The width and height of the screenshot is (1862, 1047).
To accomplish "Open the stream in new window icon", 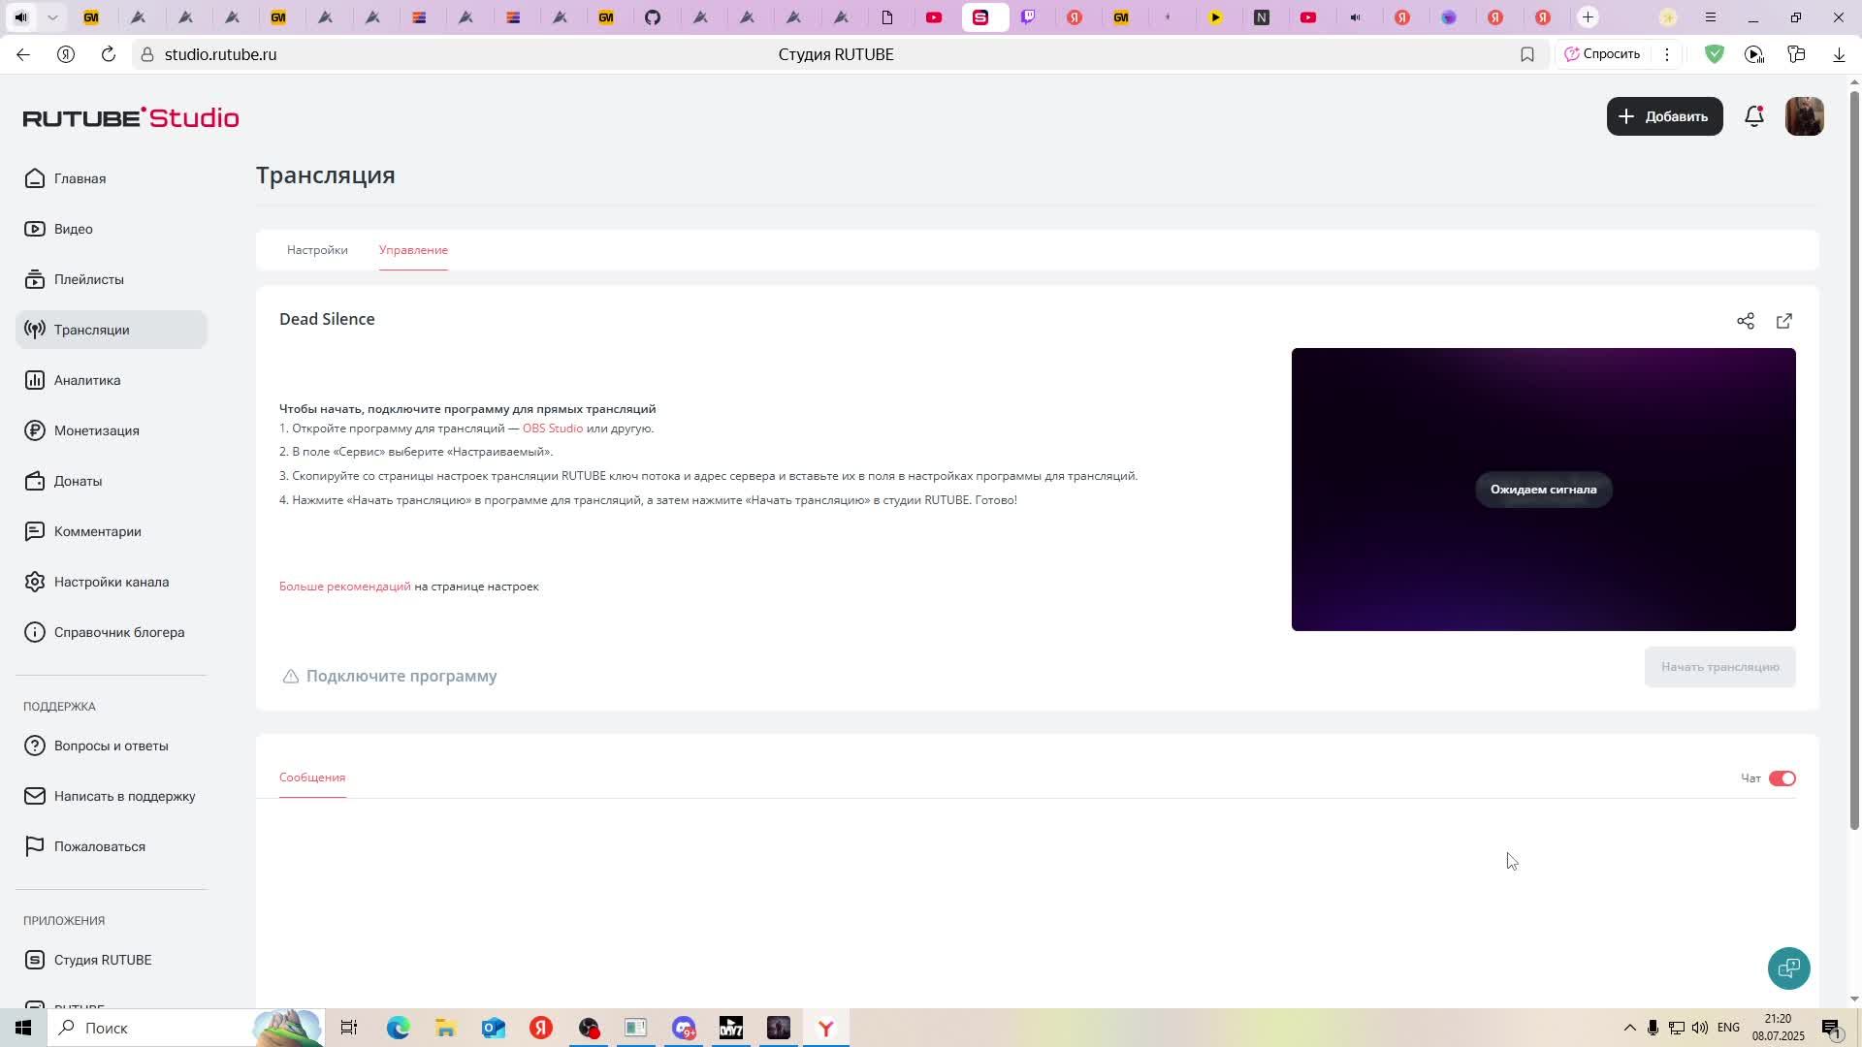I will coord(1784,321).
